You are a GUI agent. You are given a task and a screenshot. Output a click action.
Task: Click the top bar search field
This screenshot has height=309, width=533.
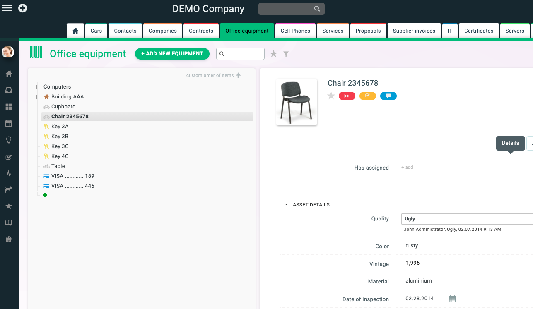coord(292,9)
